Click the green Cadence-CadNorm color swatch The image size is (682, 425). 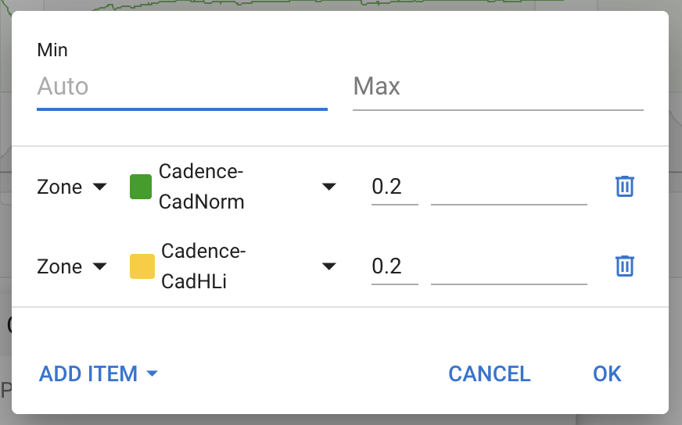[140, 187]
